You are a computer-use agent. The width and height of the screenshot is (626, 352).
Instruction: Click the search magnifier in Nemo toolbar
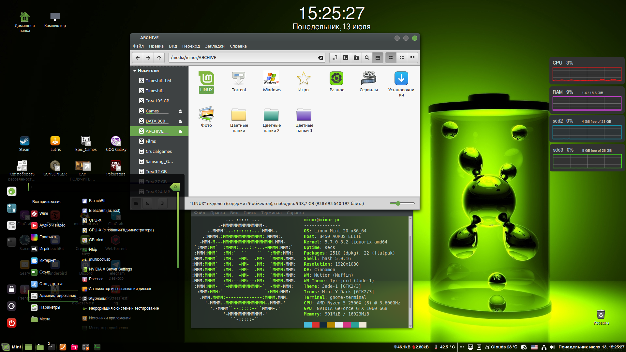pyautogui.click(x=367, y=58)
